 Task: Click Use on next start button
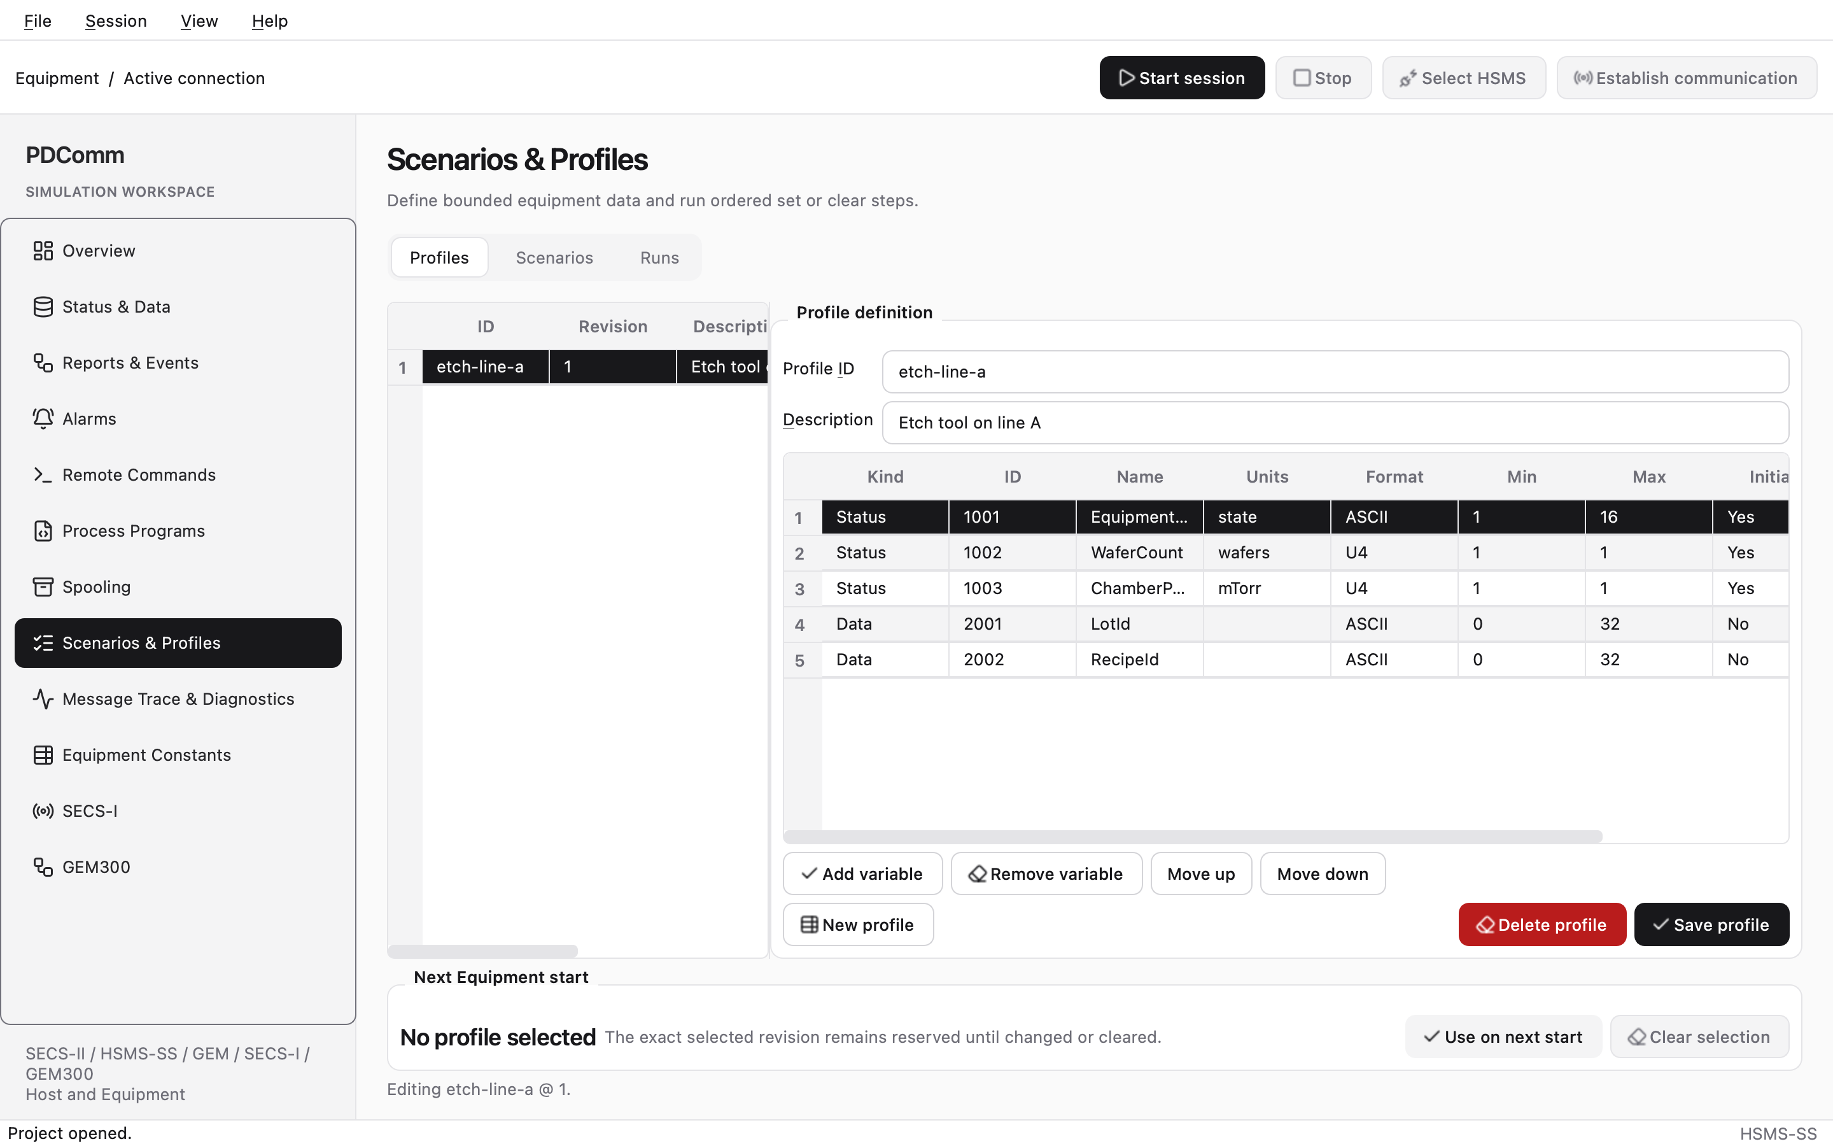(x=1503, y=1037)
